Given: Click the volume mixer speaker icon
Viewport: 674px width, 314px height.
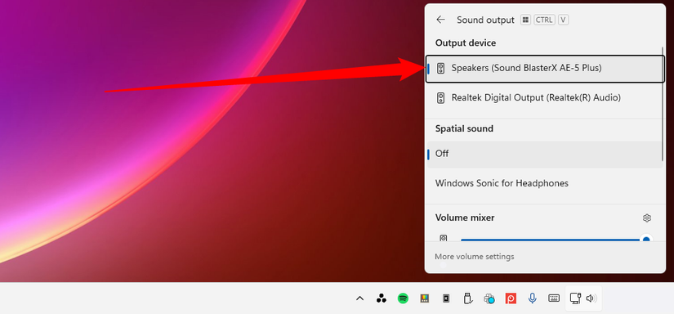Looking at the screenshot, I should [444, 238].
